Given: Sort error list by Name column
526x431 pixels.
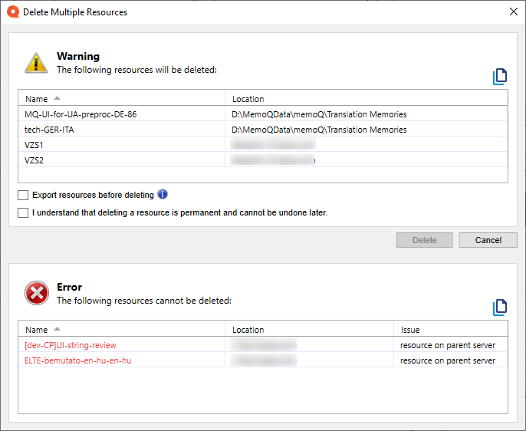Looking at the screenshot, I should pos(37,330).
